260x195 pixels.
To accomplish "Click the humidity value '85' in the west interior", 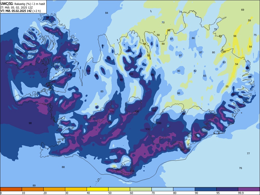I will coord(102,92).
